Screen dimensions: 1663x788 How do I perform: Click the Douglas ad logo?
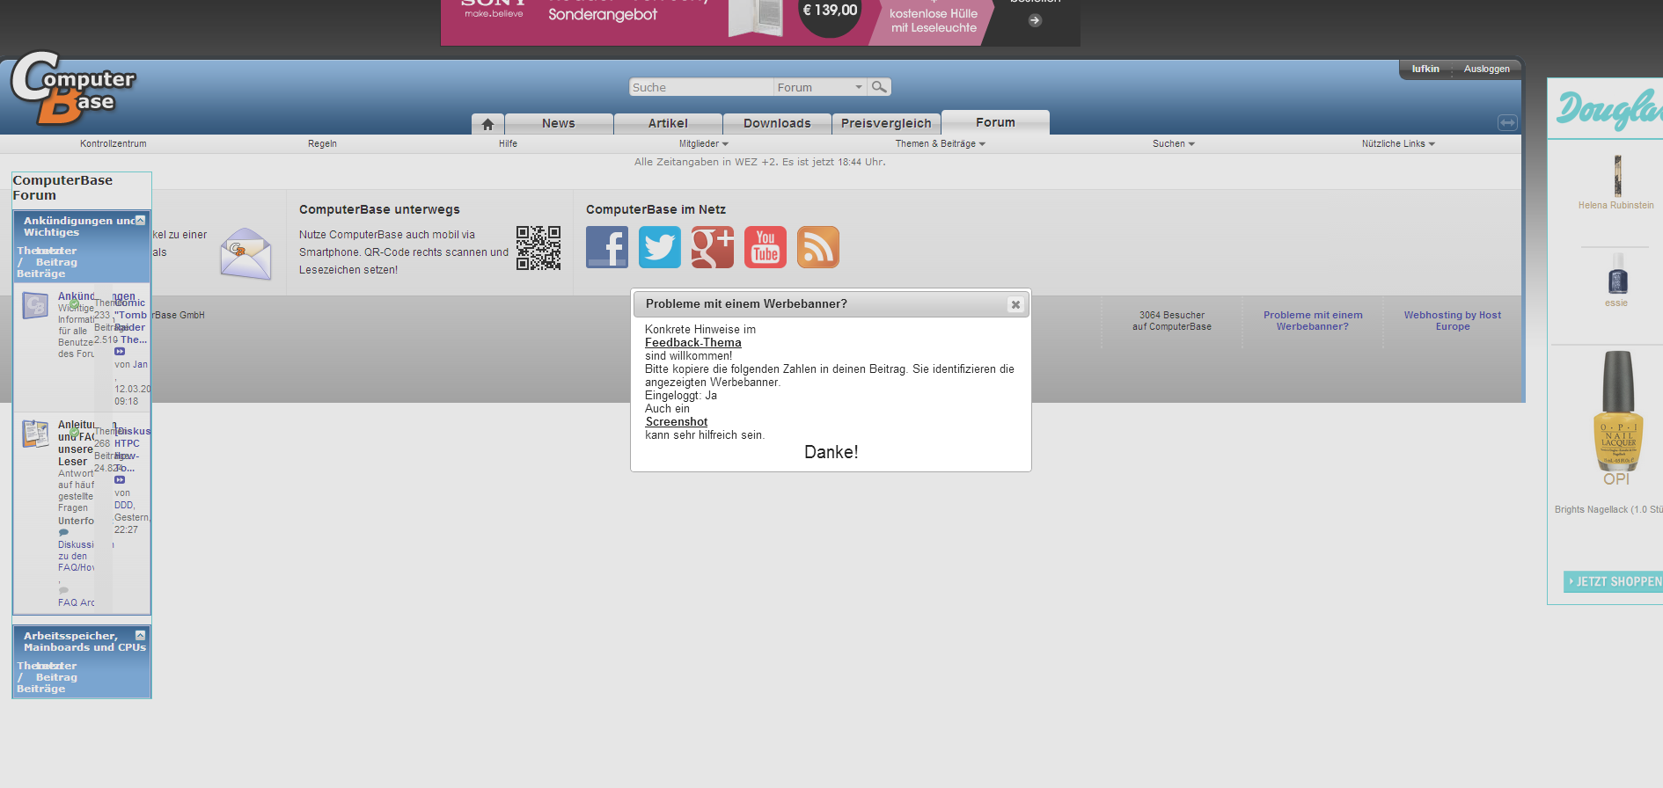(x=1609, y=109)
